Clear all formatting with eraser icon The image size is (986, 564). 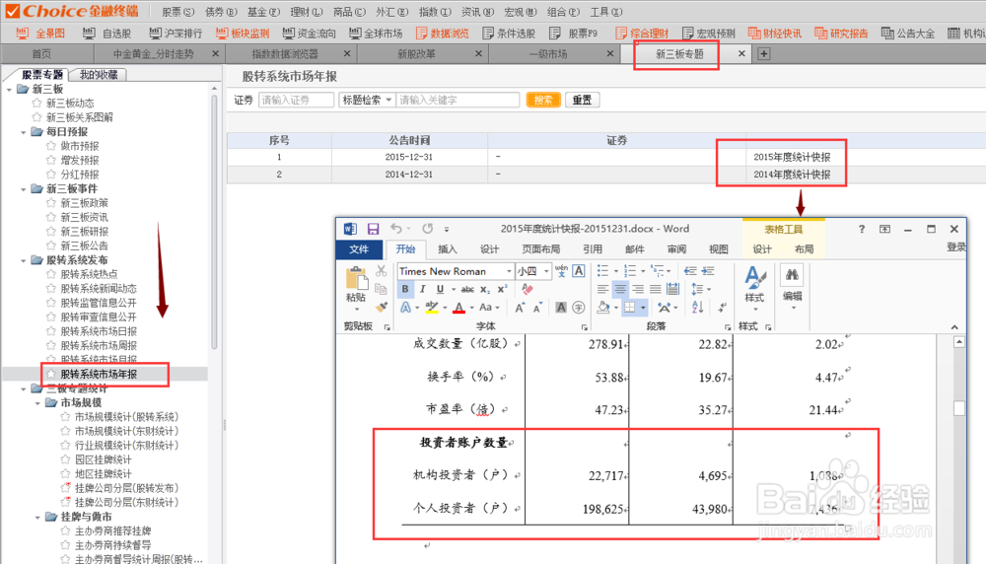tap(527, 289)
